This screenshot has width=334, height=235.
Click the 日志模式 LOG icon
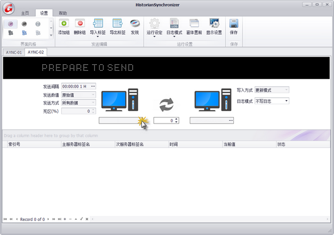click(x=174, y=23)
